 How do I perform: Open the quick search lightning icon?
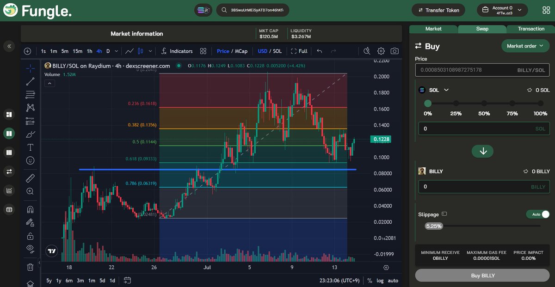coord(367,51)
